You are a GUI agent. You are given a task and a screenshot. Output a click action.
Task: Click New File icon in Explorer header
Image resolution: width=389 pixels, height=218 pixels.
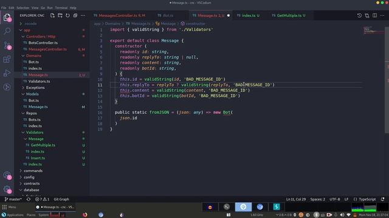coord(52,15)
